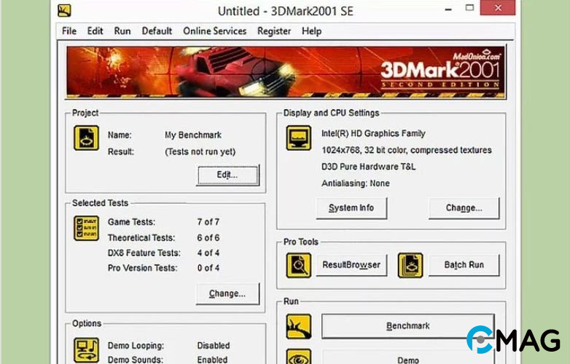Click the Project benchmark icon
This screenshot has width=570, height=364.
pyautogui.click(x=86, y=138)
